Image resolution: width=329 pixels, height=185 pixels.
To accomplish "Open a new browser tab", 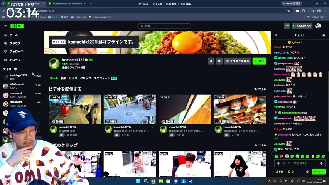I will (91, 3).
